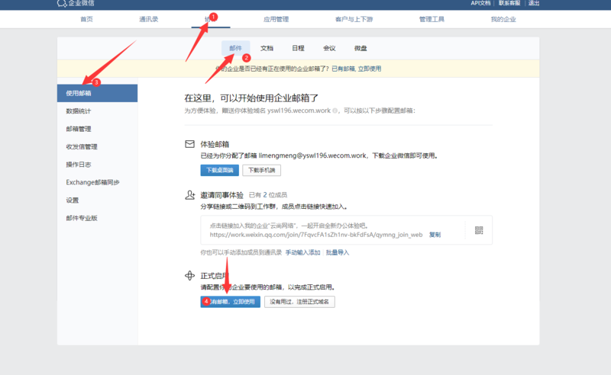This screenshot has width=611, height=375.
Task: Open 我的企业 navigation item
Action: click(503, 19)
